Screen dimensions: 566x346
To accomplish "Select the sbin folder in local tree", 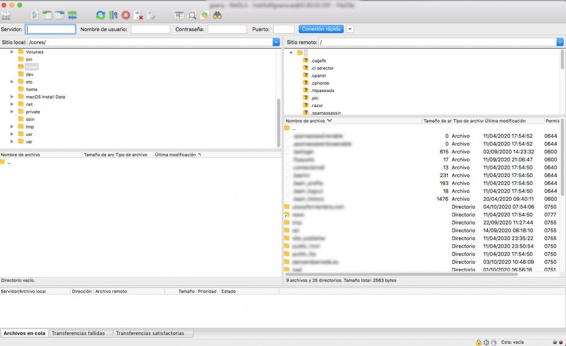I will [x=30, y=119].
